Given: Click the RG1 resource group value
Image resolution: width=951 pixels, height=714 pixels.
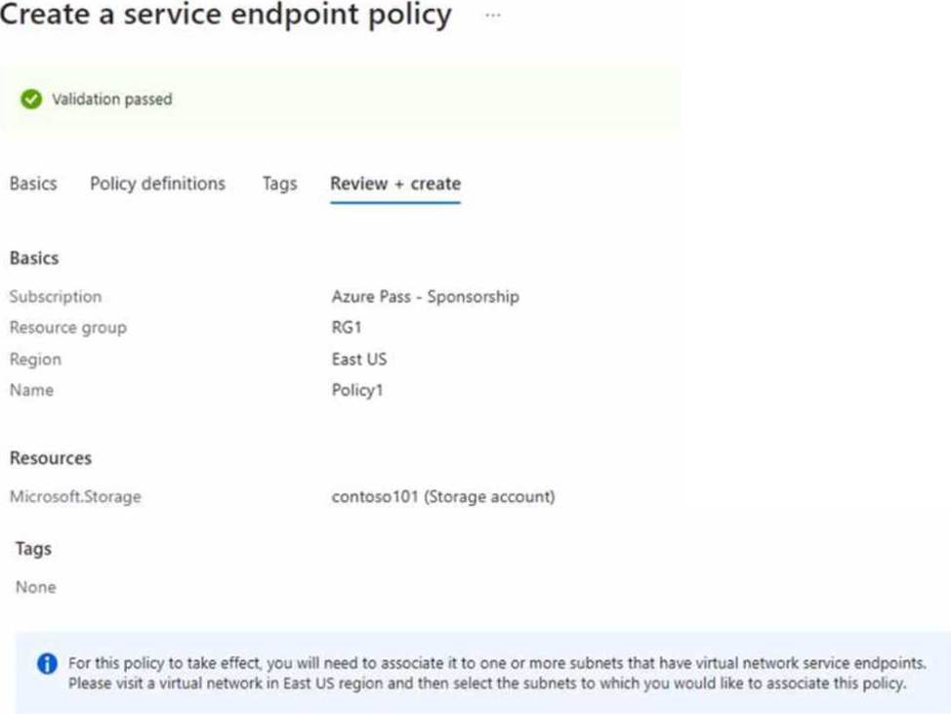Looking at the screenshot, I should point(347,327).
